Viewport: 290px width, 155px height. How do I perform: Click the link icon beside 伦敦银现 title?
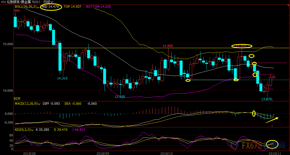click(3, 2)
